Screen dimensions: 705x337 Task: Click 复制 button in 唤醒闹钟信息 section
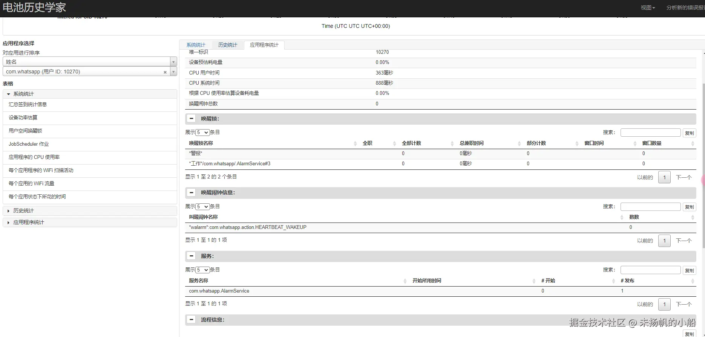(x=689, y=207)
